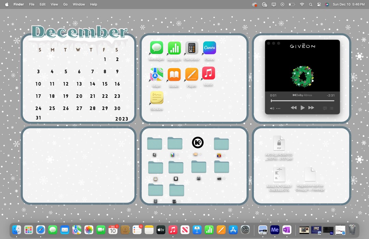Open the Finder Go menu

[x=65, y=4]
